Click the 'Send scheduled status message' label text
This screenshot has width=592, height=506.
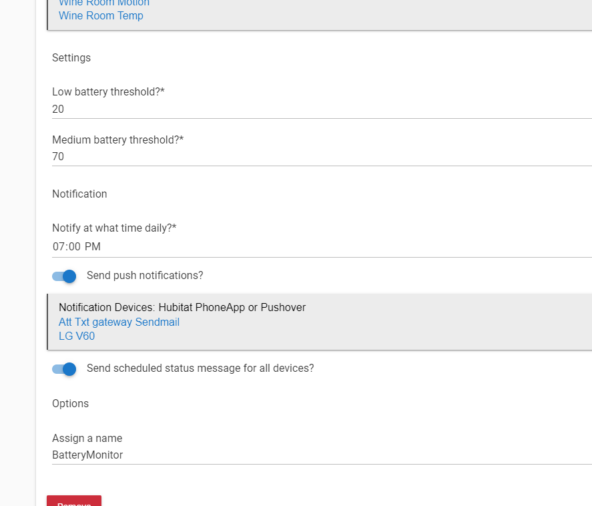click(200, 368)
